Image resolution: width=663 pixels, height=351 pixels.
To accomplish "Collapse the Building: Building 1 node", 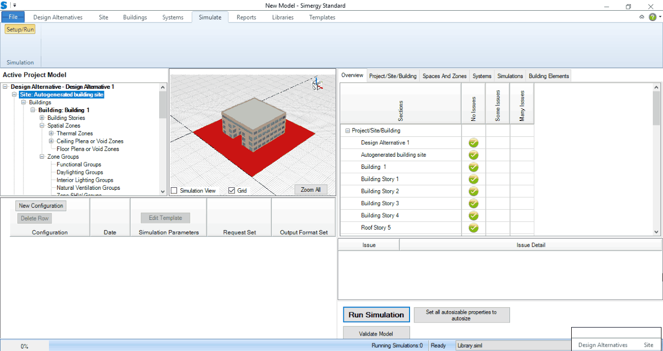I will (x=33, y=110).
